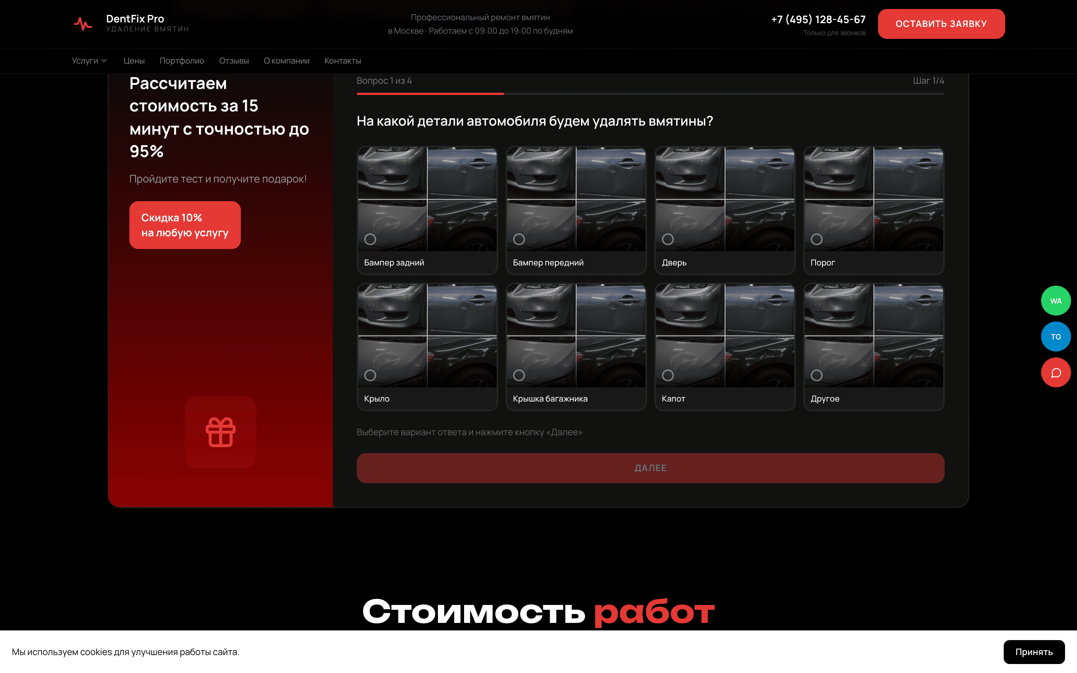Screen dimensions: 1077x673
Task: Click the Скидка 10% promo button
Action: pos(185,225)
